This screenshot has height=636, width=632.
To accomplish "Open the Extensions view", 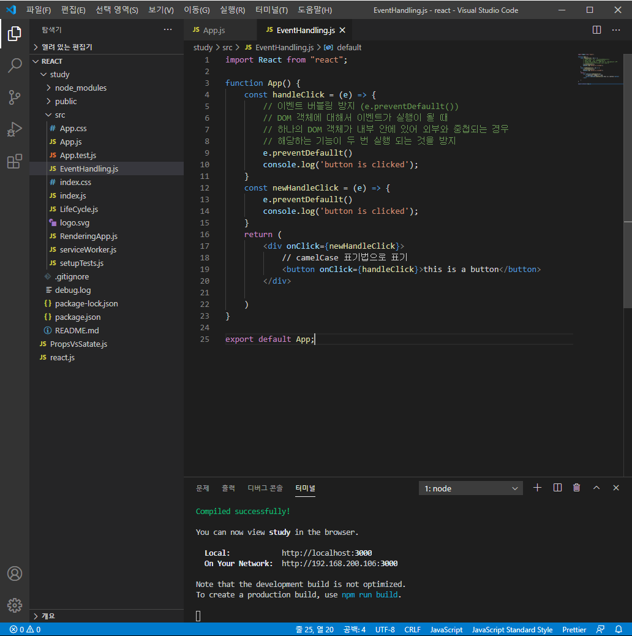I will (x=15, y=161).
